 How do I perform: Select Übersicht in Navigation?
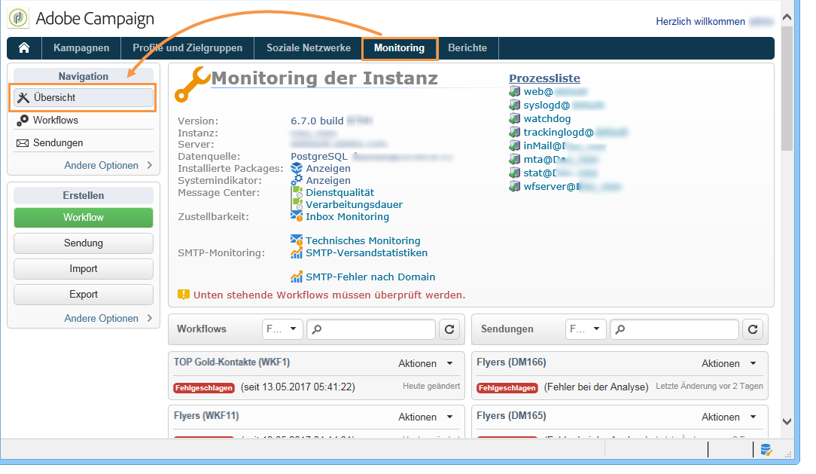pos(84,97)
